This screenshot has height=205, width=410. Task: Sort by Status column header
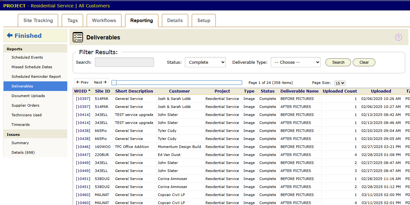(268, 91)
